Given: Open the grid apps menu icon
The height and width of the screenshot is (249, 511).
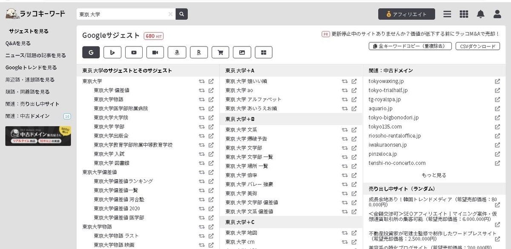Looking at the screenshot, I should click(x=464, y=14).
